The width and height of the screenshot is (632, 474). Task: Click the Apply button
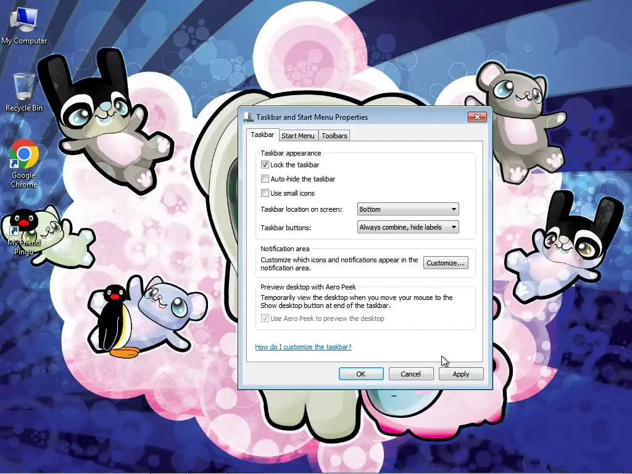[460, 373]
